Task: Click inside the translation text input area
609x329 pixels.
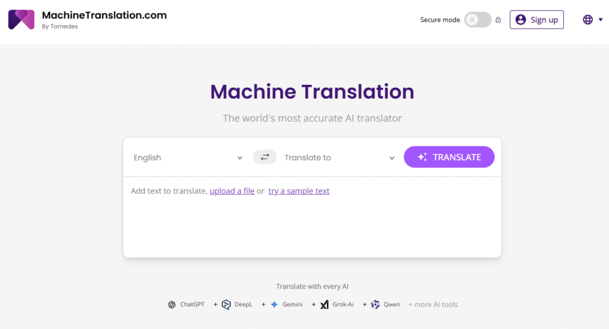Action: click(312, 226)
